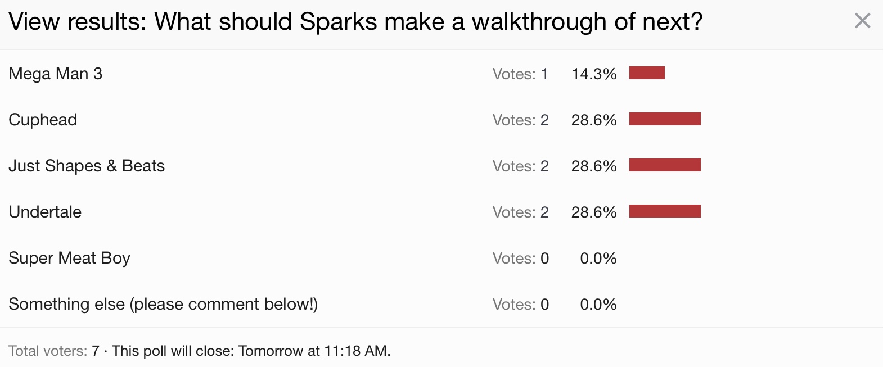Click Votes: 1 next to Mega Man 3
The height and width of the screenshot is (367, 883).
520,74
